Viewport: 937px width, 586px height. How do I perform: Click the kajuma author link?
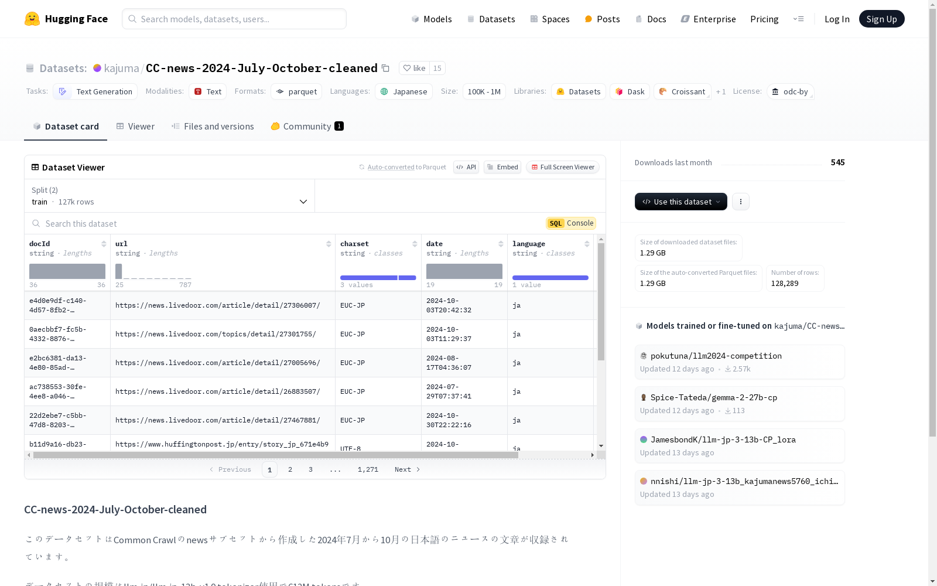[x=121, y=68]
